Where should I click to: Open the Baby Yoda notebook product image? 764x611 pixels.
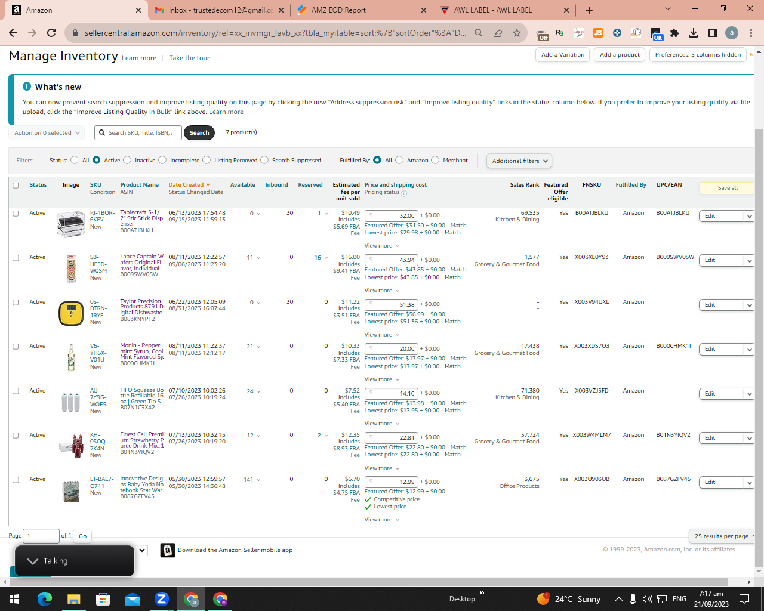click(x=71, y=490)
